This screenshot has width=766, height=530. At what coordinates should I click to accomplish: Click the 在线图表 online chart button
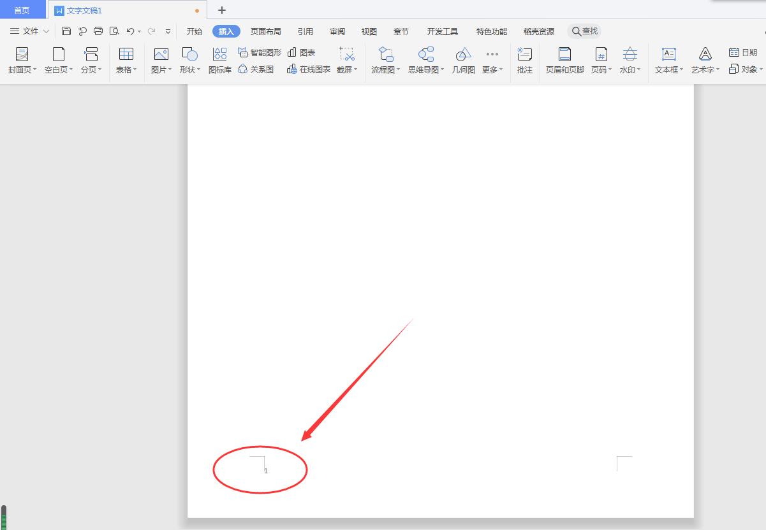tap(309, 69)
